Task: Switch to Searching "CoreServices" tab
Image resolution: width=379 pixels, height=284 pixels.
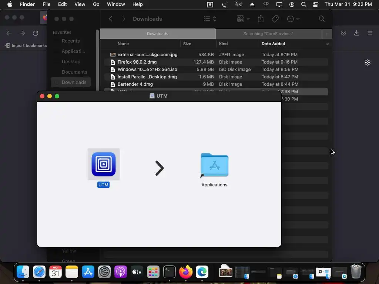Action: (x=269, y=34)
